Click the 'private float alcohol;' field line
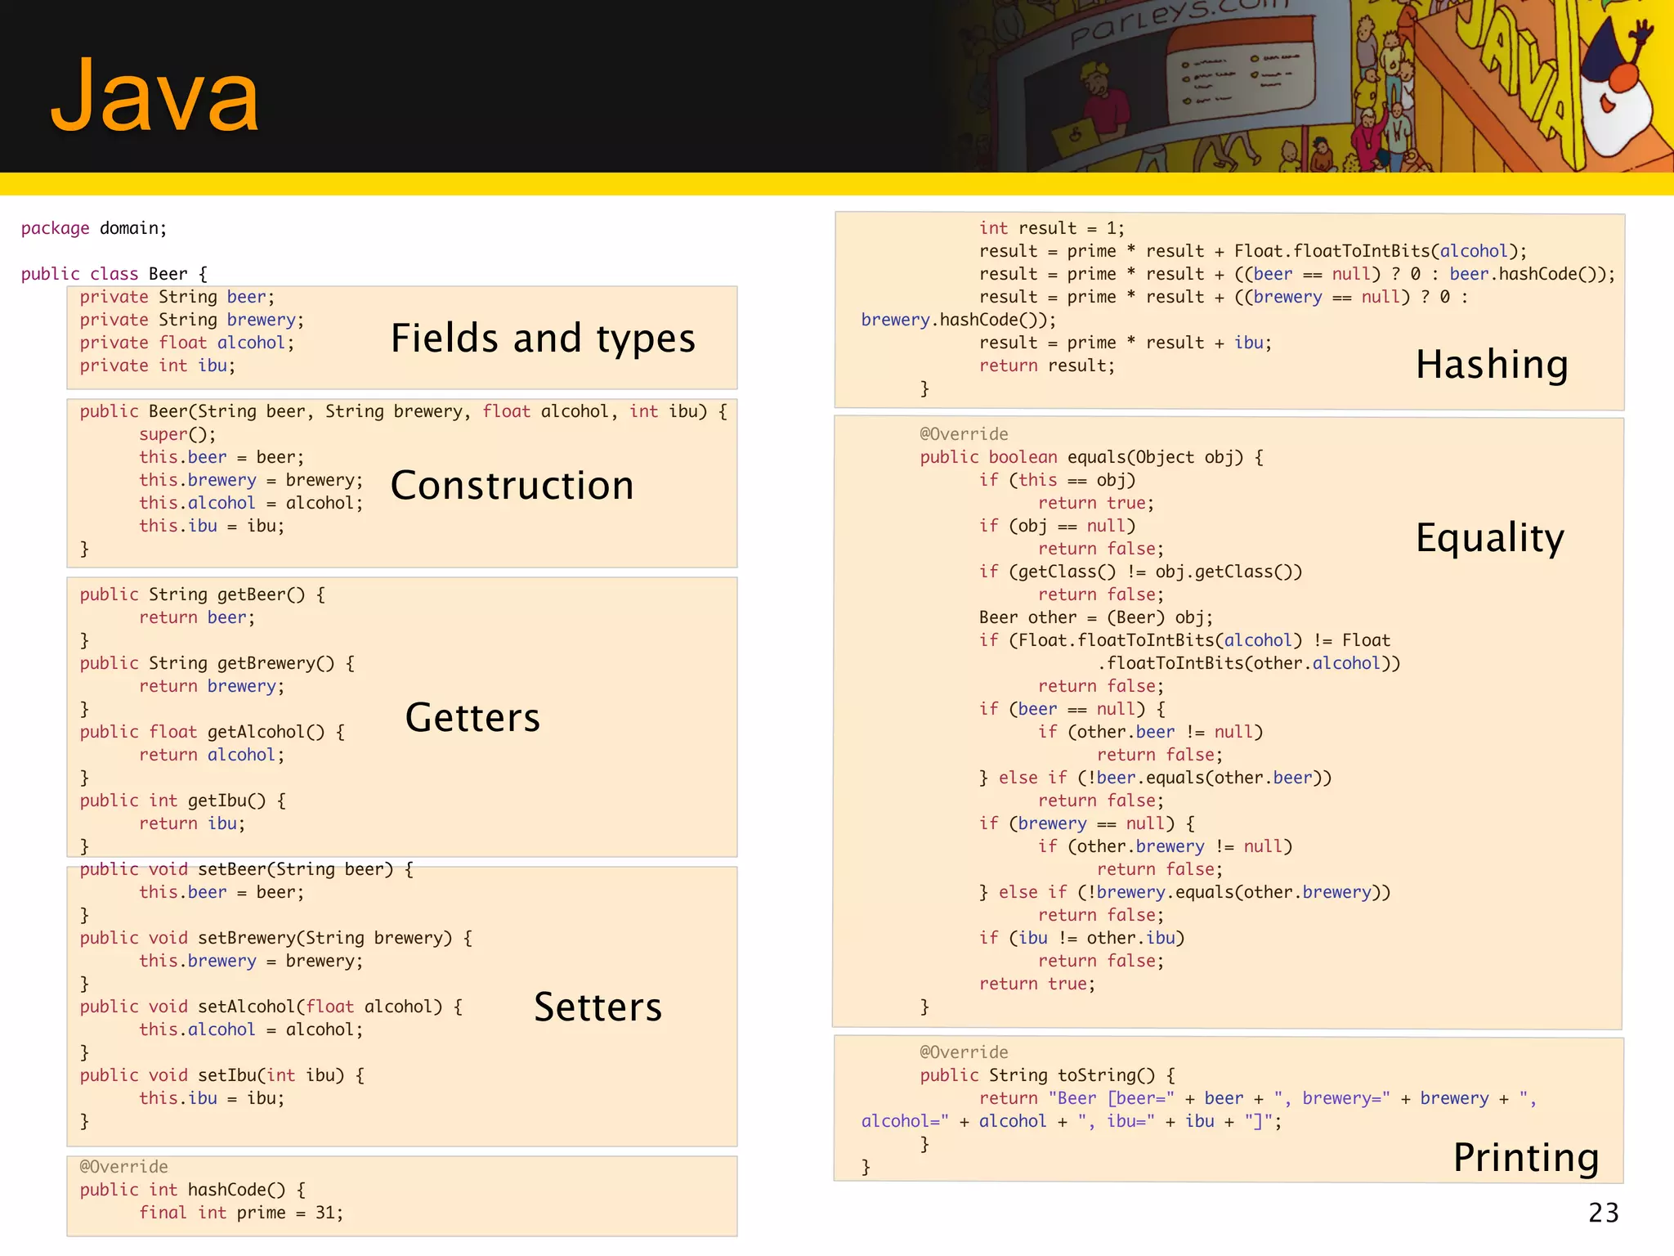This screenshot has width=1674, height=1256. (x=186, y=343)
